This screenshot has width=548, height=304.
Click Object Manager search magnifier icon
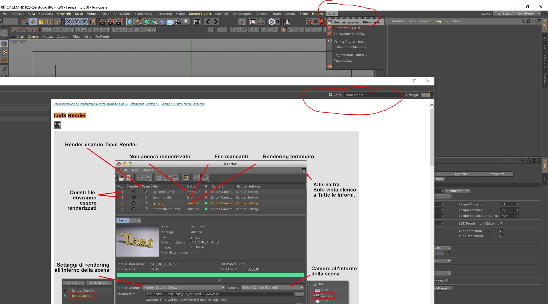523,21
